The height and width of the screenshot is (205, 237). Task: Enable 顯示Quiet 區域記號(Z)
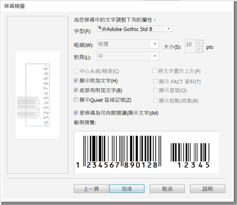click(x=76, y=100)
